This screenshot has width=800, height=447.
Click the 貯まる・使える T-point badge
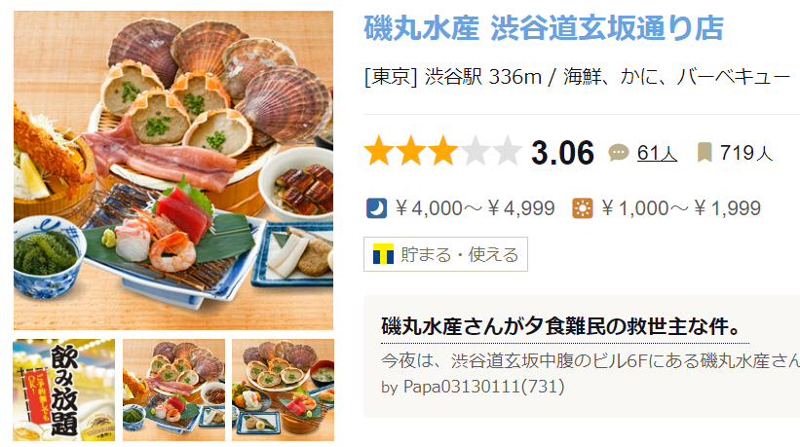(445, 254)
